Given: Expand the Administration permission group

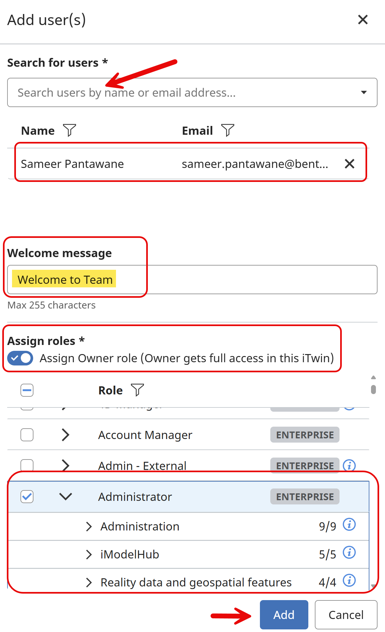Looking at the screenshot, I should [x=89, y=527].
